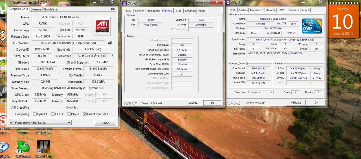Click the CPU tab window's title bar icon
The width and height of the screenshot is (361, 159).
(x=228, y=3)
